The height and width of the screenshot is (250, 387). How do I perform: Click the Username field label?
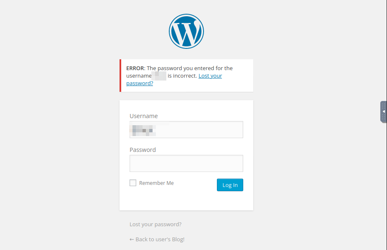[144, 116]
